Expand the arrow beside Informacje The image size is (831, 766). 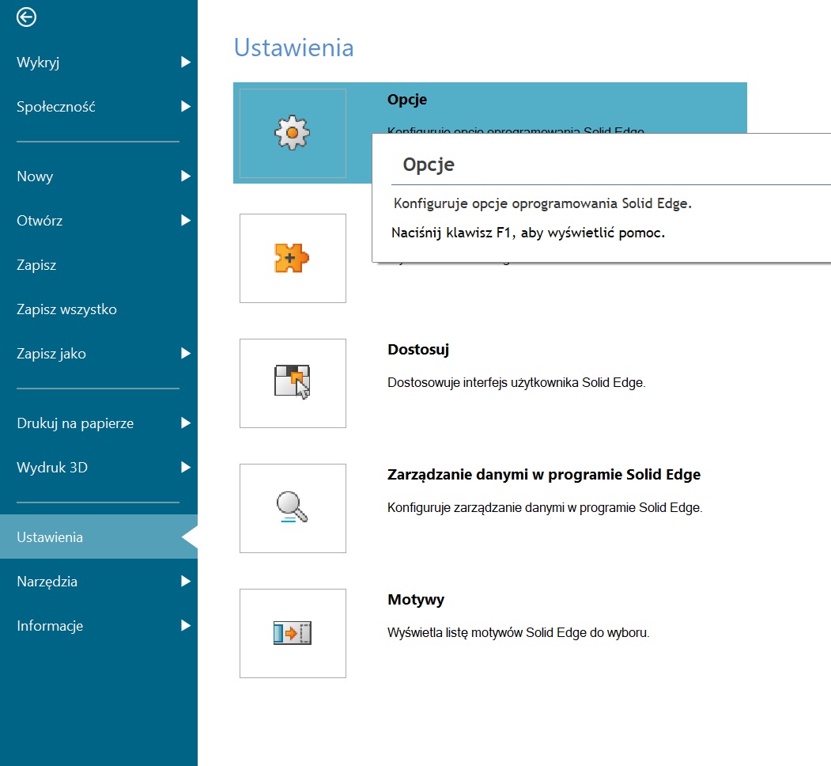point(185,626)
